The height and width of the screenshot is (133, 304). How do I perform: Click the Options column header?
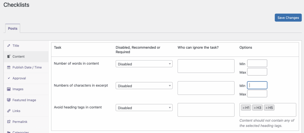(246, 47)
